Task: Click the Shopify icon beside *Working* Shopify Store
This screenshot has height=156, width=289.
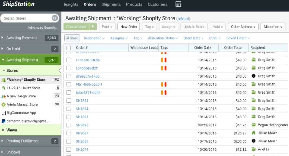Action: pos(4,80)
